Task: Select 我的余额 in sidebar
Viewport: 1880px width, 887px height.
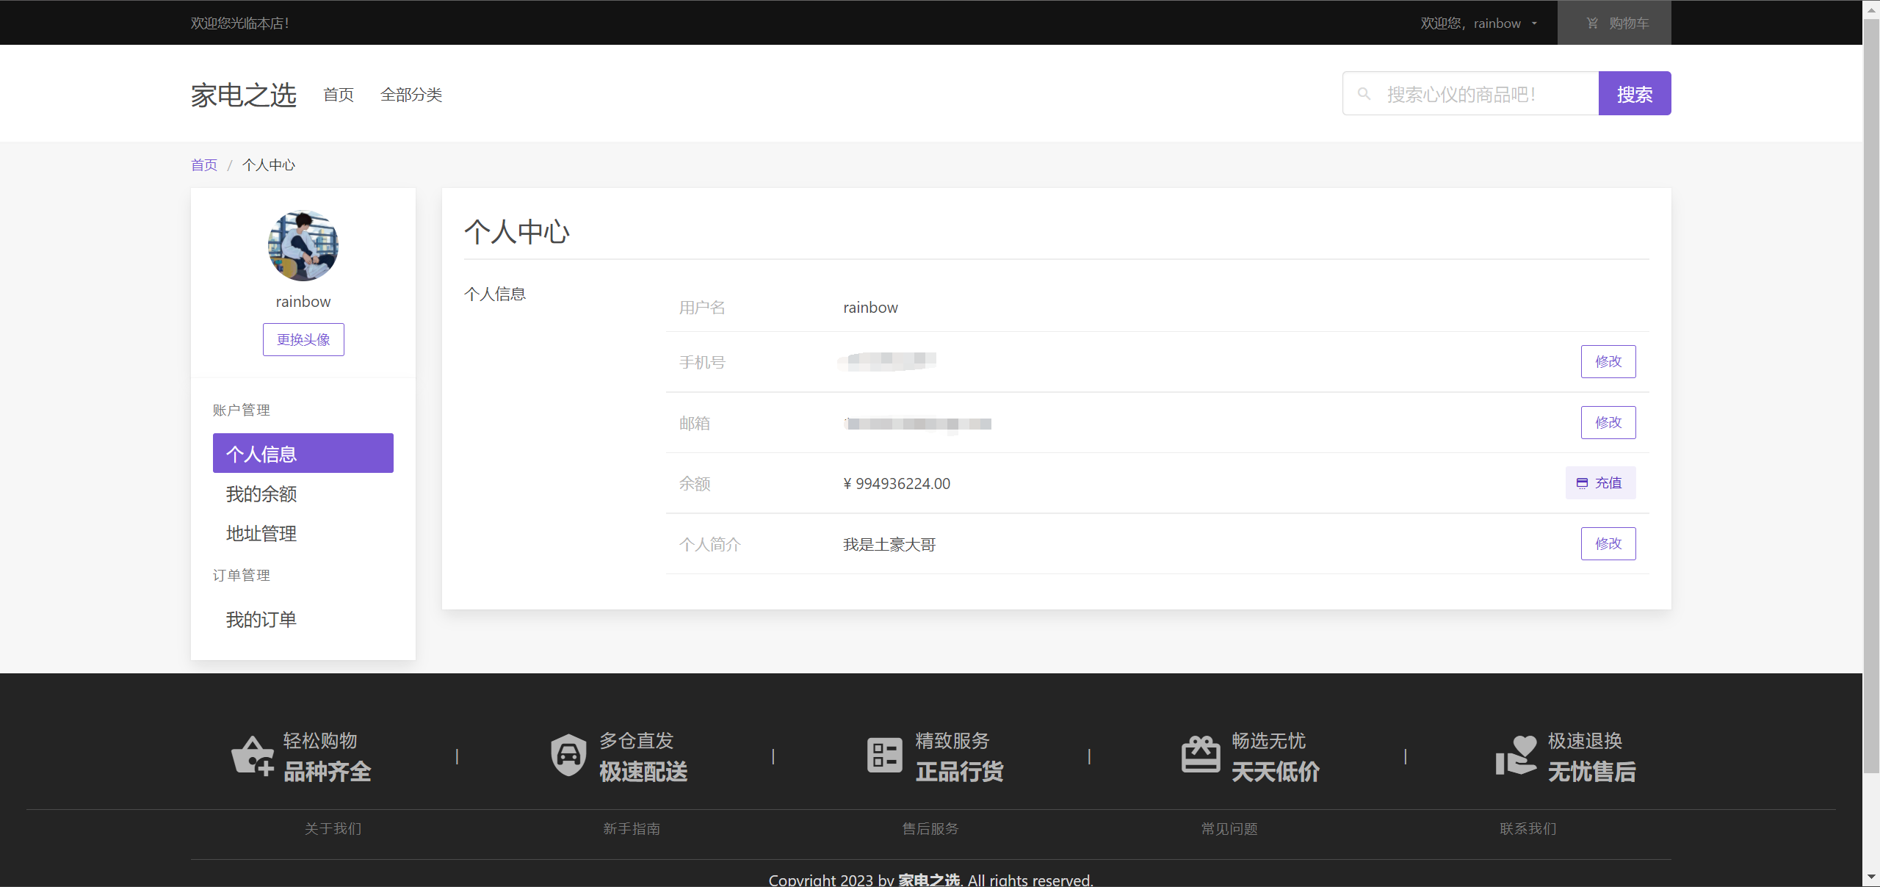Action: tap(261, 494)
